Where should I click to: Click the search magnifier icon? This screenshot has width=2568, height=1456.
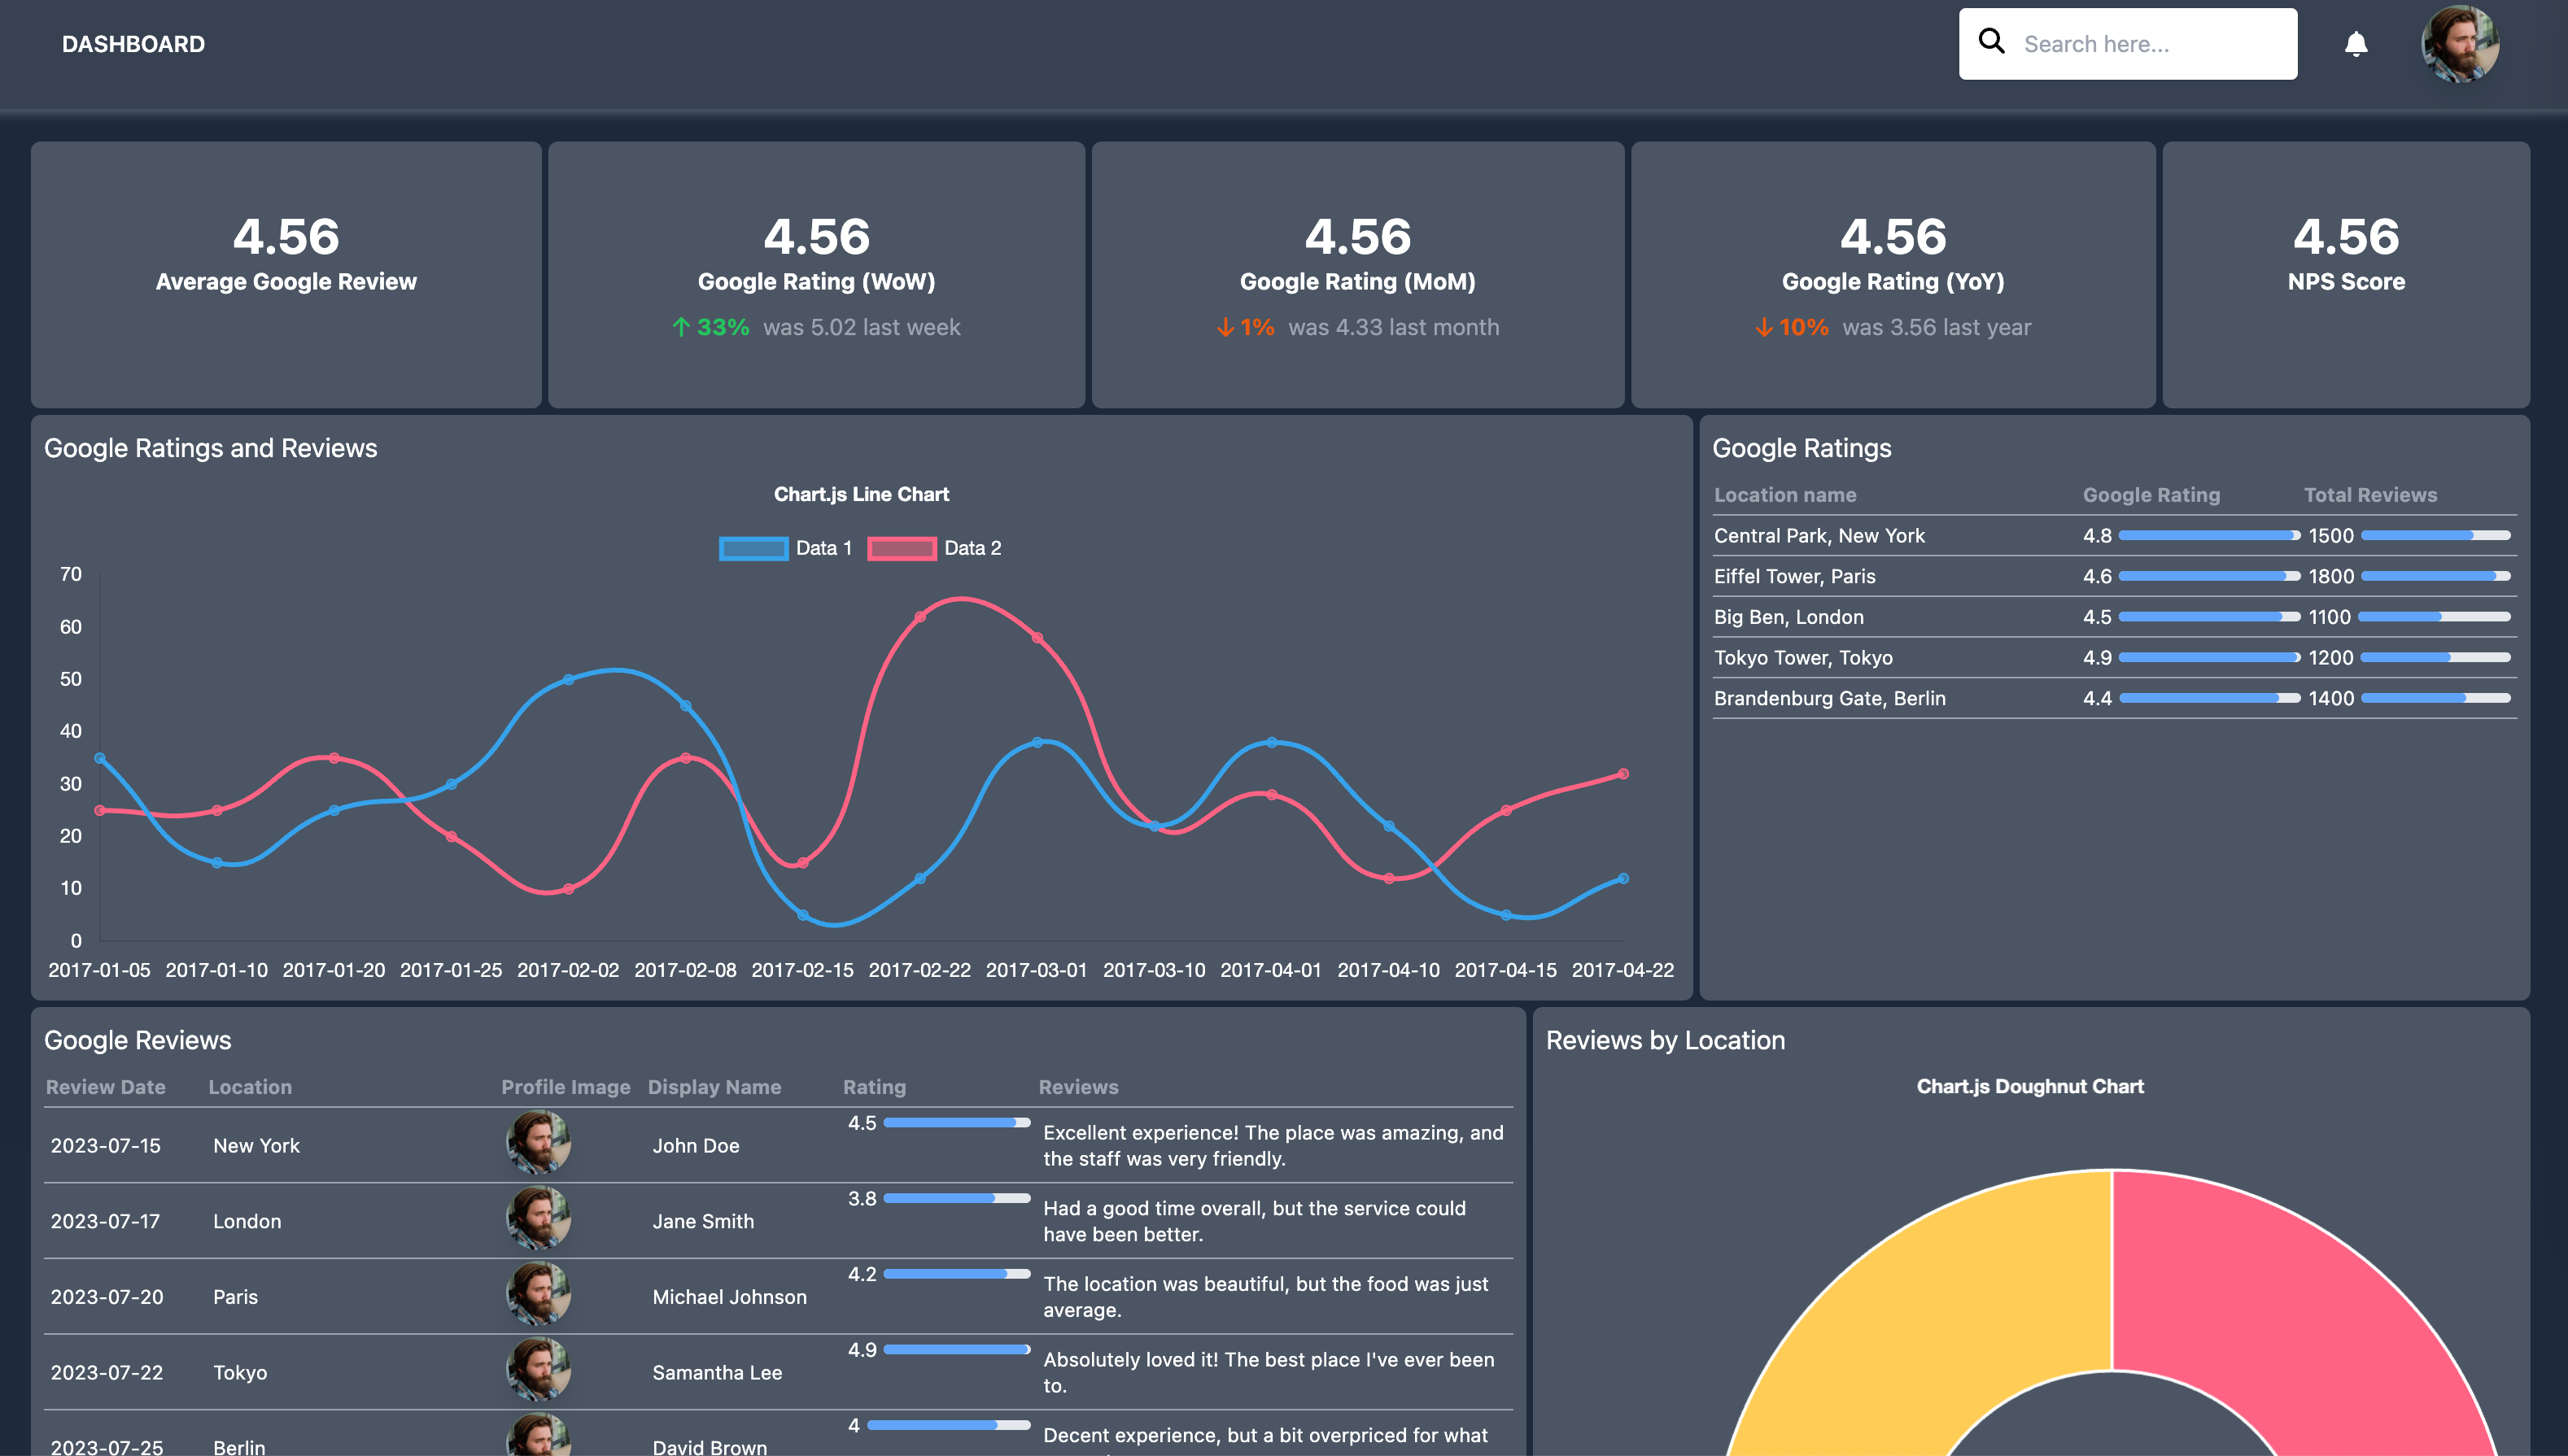point(1991,41)
